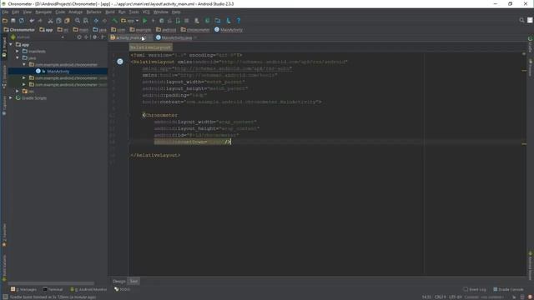Open the Edit menu
Screen dimensions: 534x300
pos(15,12)
